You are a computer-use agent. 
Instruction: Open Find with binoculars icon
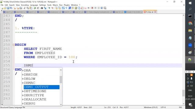tap(42, 8)
